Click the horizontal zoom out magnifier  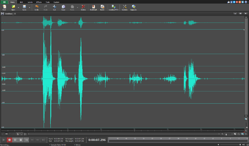223,134
